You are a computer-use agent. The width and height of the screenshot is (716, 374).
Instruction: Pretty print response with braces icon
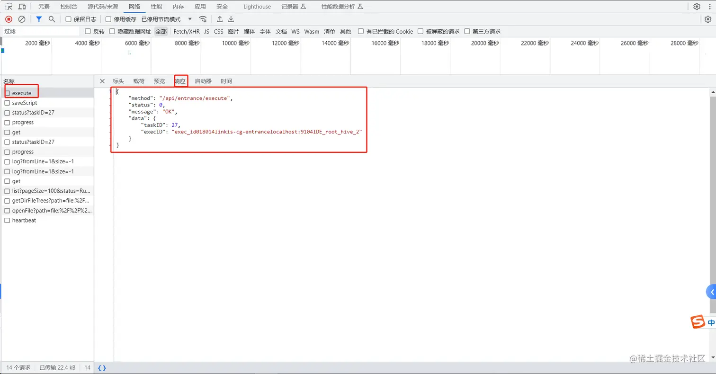click(102, 368)
